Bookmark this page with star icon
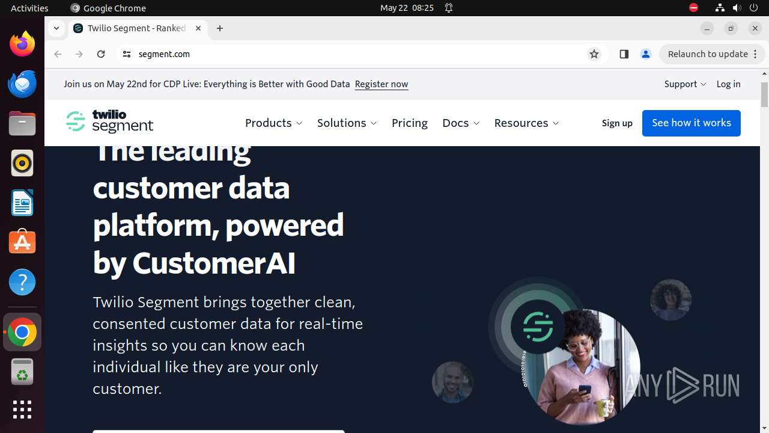769x433 pixels. click(594, 54)
